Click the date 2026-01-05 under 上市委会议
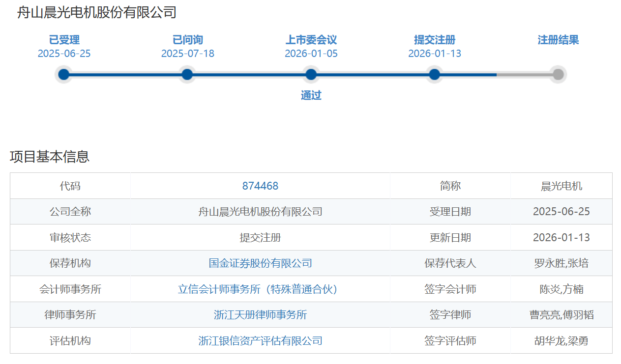Viewport: 621px width, 364px height. [x=311, y=54]
